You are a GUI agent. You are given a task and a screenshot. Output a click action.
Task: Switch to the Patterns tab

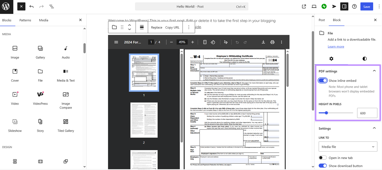(x=25, y=20)
